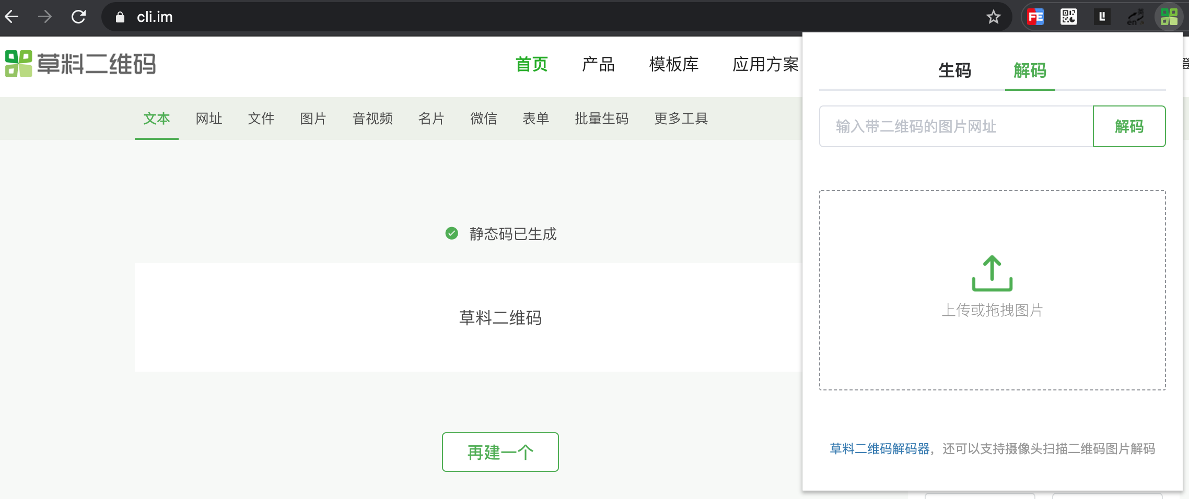The width and height of the screenshot is (1189, 499).
Task: Reload the page with the refresh icon
Action: 78,17
